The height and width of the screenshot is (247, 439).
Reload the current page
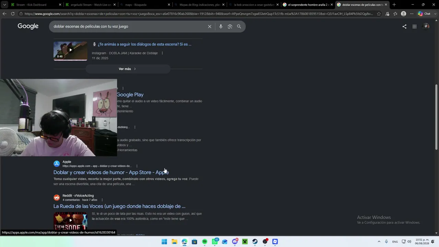(x=13, y=14)
